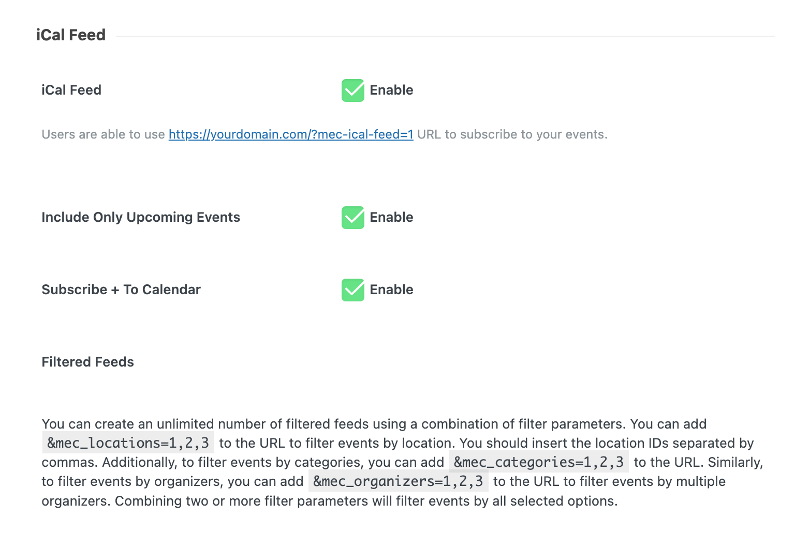Click the checkmark icon for Upcoming Events
This screenshot has height=548, width=795.
click(352, 218)
